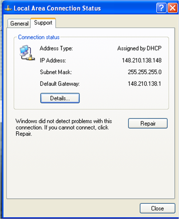Image resolution: width=179 pixels, height=219 pixels.
Task: Click the Local Area Connection Status title
Action: (x=57, y=8)
